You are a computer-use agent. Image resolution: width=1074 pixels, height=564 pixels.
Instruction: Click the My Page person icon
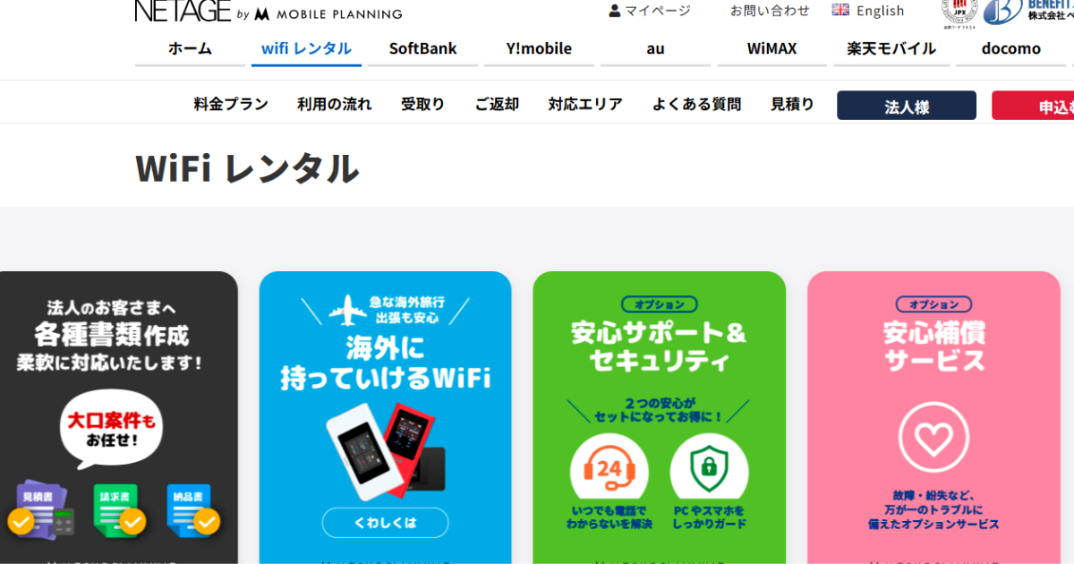pyautogui.click(x=615, y=11)
